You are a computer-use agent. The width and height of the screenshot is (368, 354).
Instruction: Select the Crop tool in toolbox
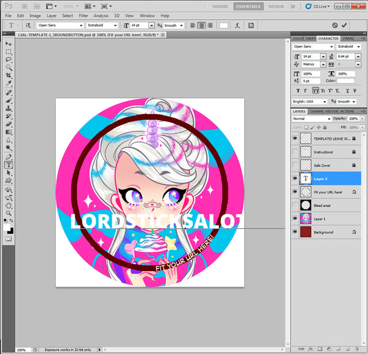9,75
